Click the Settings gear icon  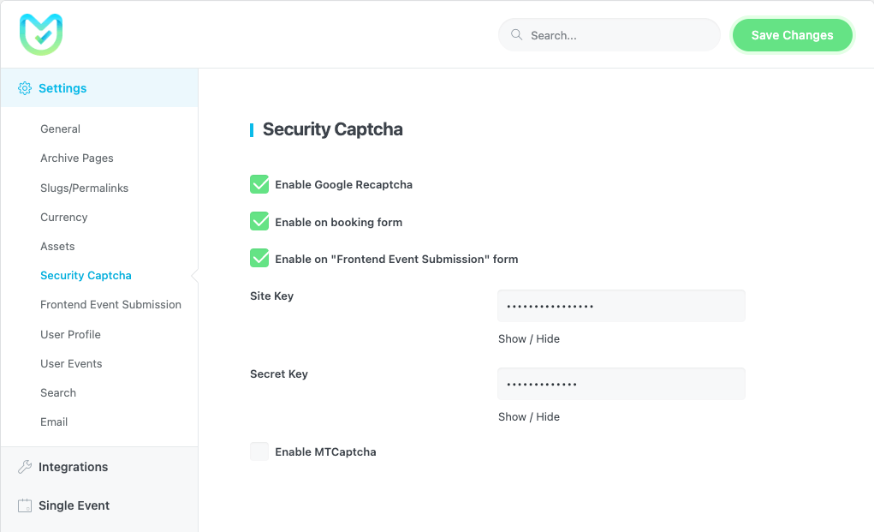point(25,88)
